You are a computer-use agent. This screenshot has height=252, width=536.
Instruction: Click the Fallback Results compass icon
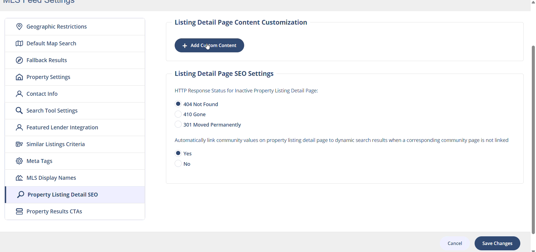pyautogui.click(x=19, y=60)
